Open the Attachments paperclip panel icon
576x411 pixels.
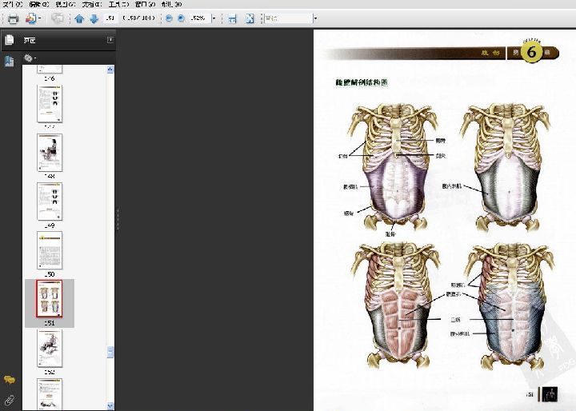(x=10, y=401)
